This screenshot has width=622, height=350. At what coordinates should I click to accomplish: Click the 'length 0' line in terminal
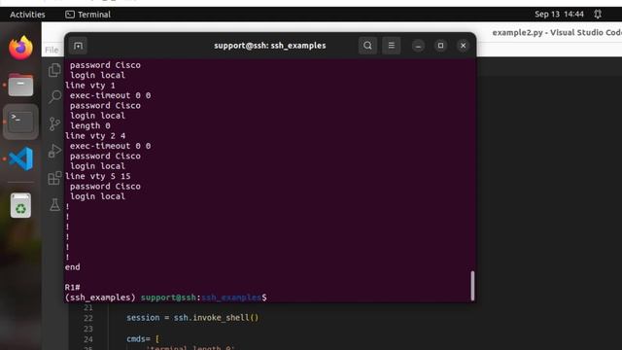coord(90,125)
